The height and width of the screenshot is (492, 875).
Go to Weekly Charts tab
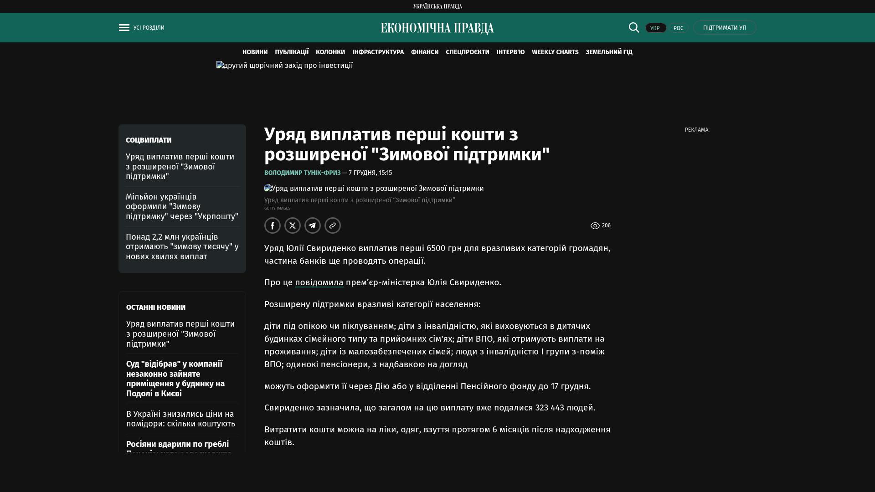555,52
